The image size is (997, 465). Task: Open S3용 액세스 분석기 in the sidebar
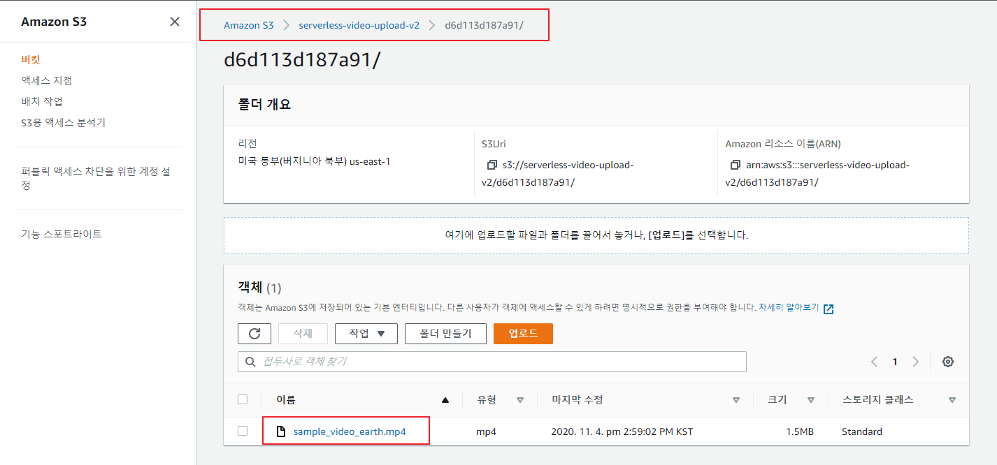[63, 123]
